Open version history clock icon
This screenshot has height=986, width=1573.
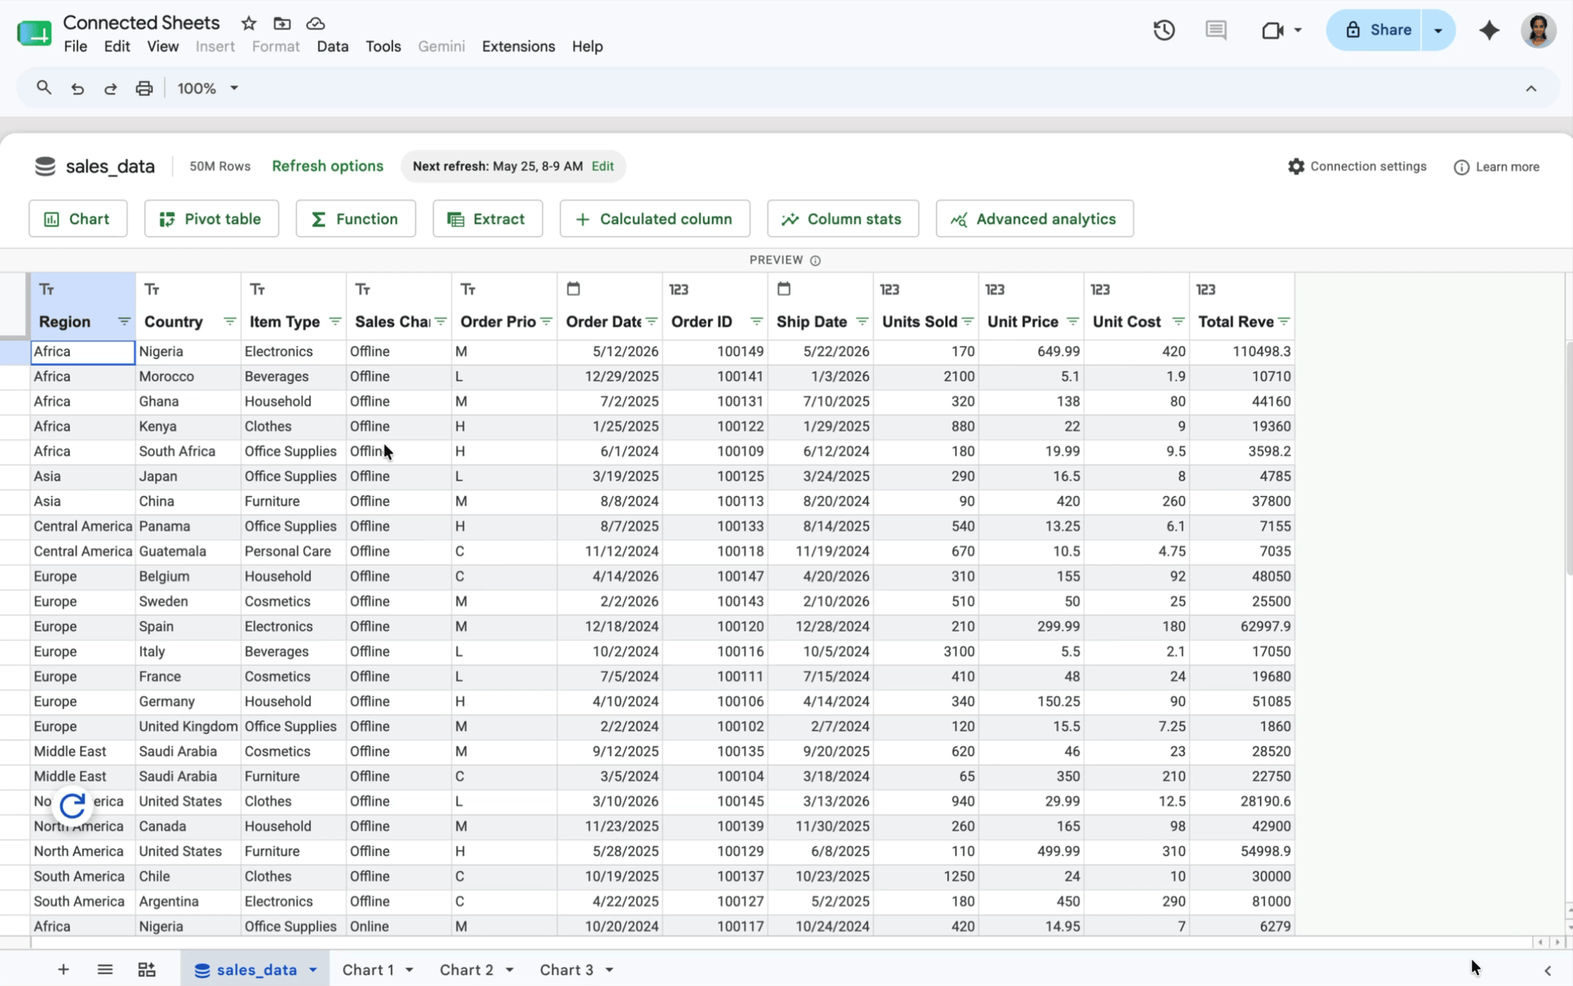click(x=1164, y=31)
